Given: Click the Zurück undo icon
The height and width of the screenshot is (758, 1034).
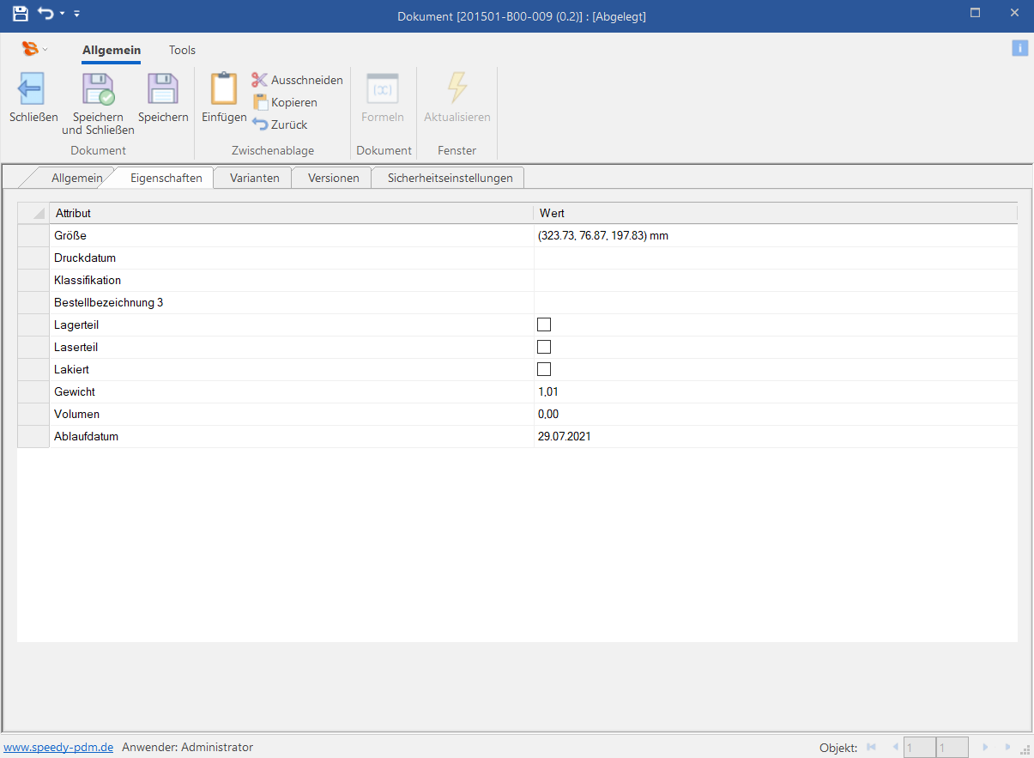Looking at the screenshot, I should (x=260, y=124).
